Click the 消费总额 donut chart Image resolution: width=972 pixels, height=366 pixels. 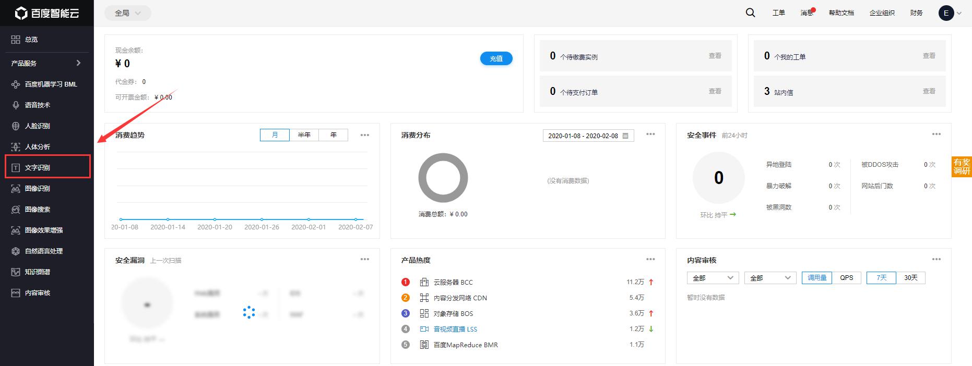pyautogui.click(x=443, y=178)
